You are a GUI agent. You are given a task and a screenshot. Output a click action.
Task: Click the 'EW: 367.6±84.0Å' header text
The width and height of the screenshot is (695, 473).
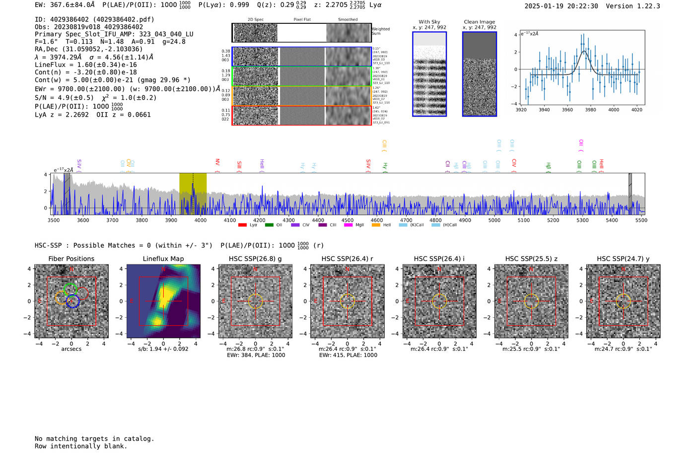tap(65, 5)
